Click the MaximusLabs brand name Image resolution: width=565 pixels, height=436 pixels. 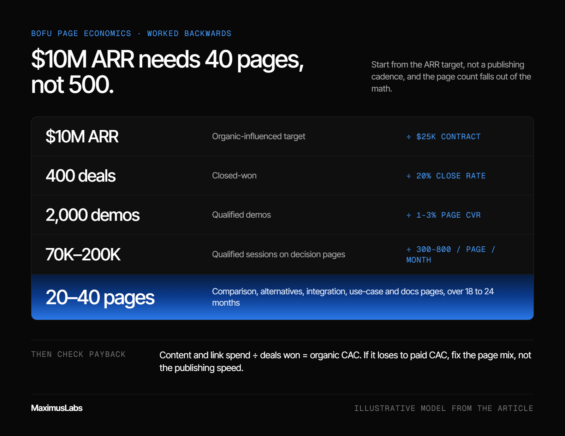pyautogui.click(x=56, y=408)
